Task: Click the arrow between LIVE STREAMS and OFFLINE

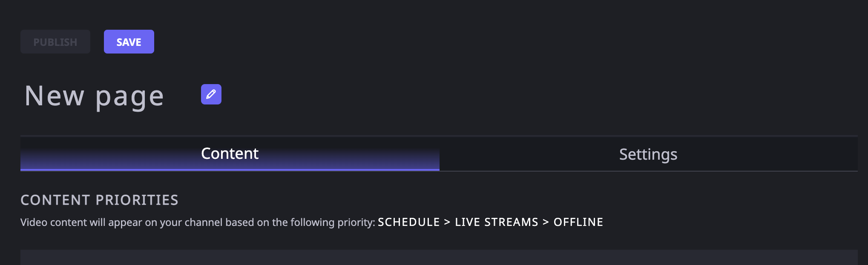Action: [546, 222]
